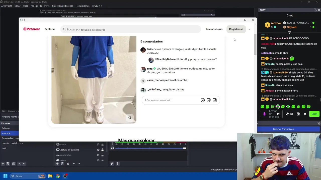
Task: Open the Colección de Escenas menu
Action: click(62, 6)
